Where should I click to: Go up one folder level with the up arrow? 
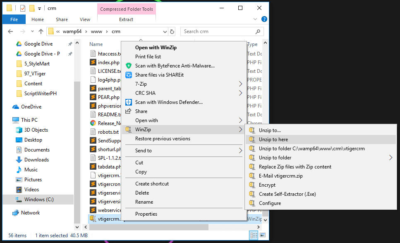pos(41,31)
